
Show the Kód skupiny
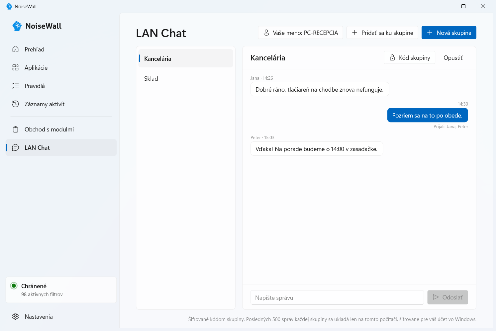(x=410, y=58)
